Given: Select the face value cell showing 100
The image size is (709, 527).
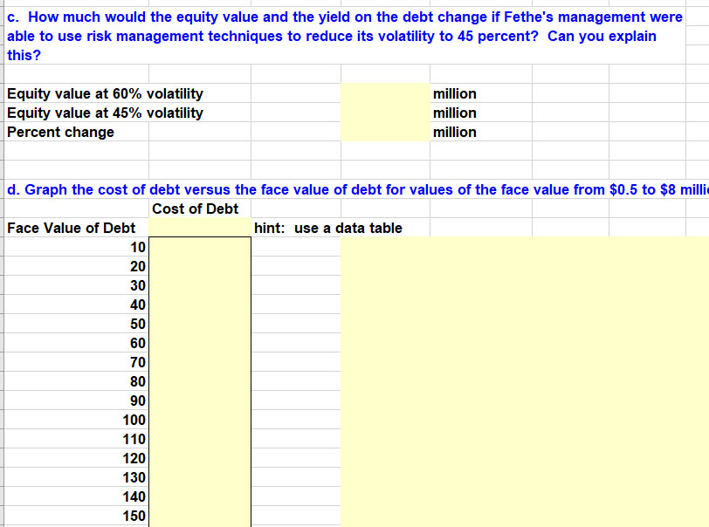Looking at the screenshot, I should [77, 420].
